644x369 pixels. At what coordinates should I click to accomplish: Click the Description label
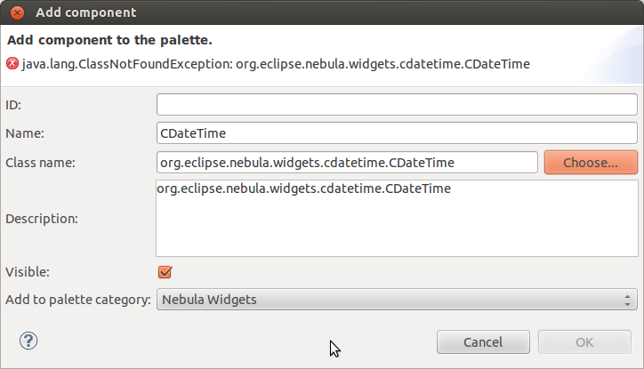tap(42, 218)
